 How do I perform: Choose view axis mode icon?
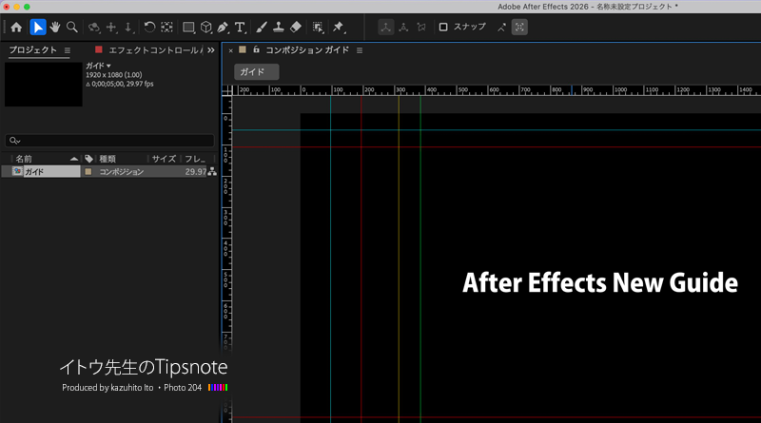tap(421, 28)
